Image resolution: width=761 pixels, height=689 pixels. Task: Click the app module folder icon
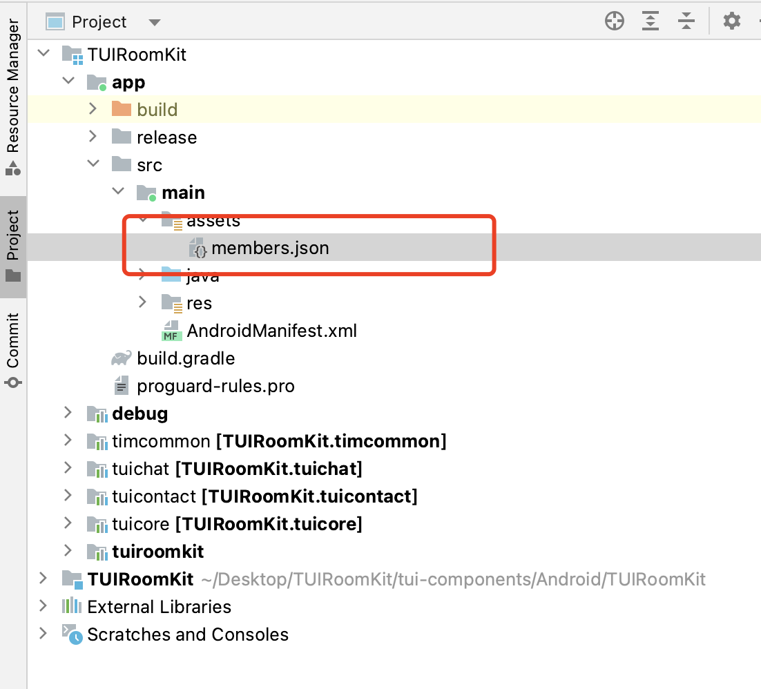coord(97,83)
